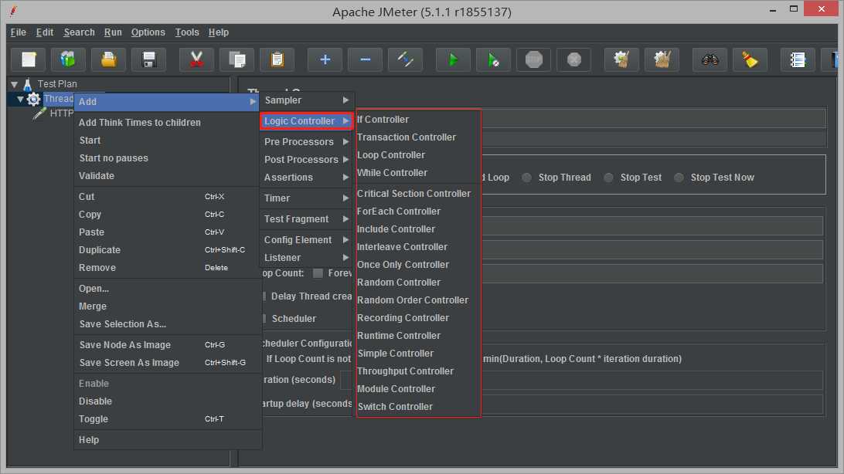Start the test with green play icon
The image size is (844, 474).
453,59
